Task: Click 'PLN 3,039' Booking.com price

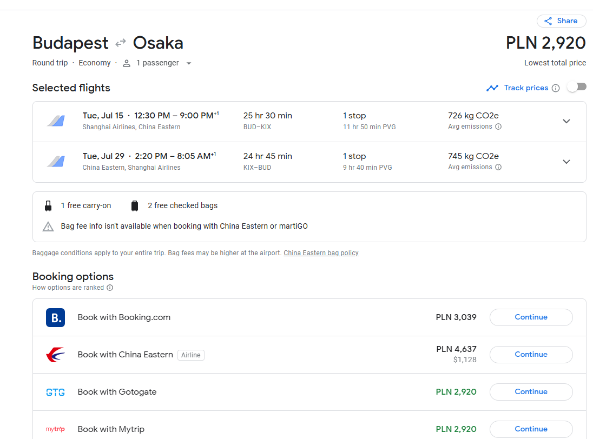Action: click(456, 317)
